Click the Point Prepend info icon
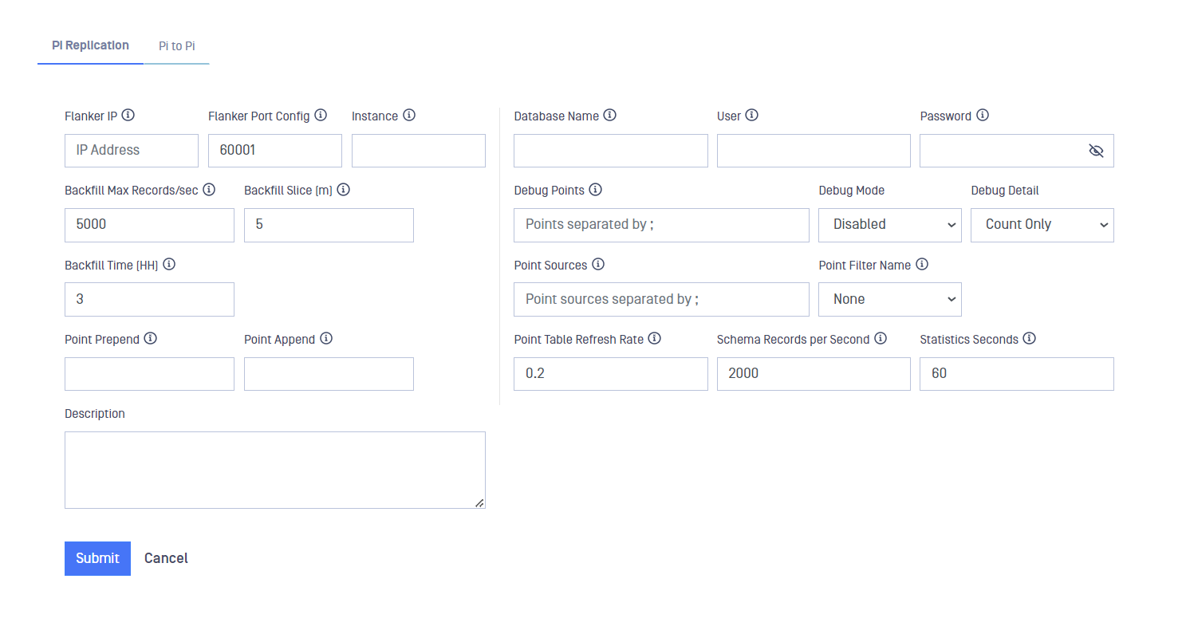This screenshot has width=1186, height=630. [x=150, y=338]
